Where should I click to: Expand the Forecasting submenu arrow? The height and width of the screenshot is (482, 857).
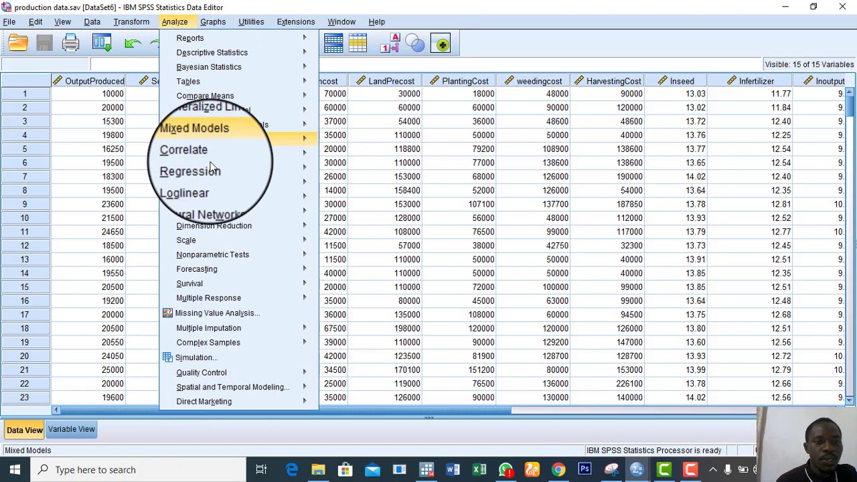point(305,268)
